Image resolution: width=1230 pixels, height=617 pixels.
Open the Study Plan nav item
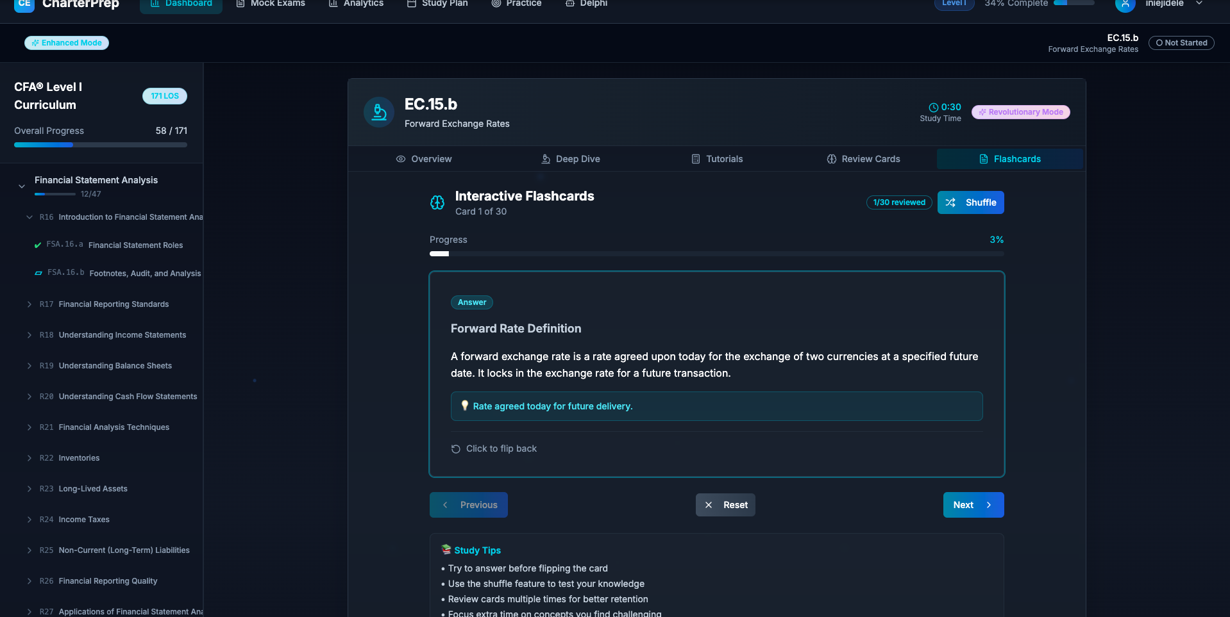437,4
